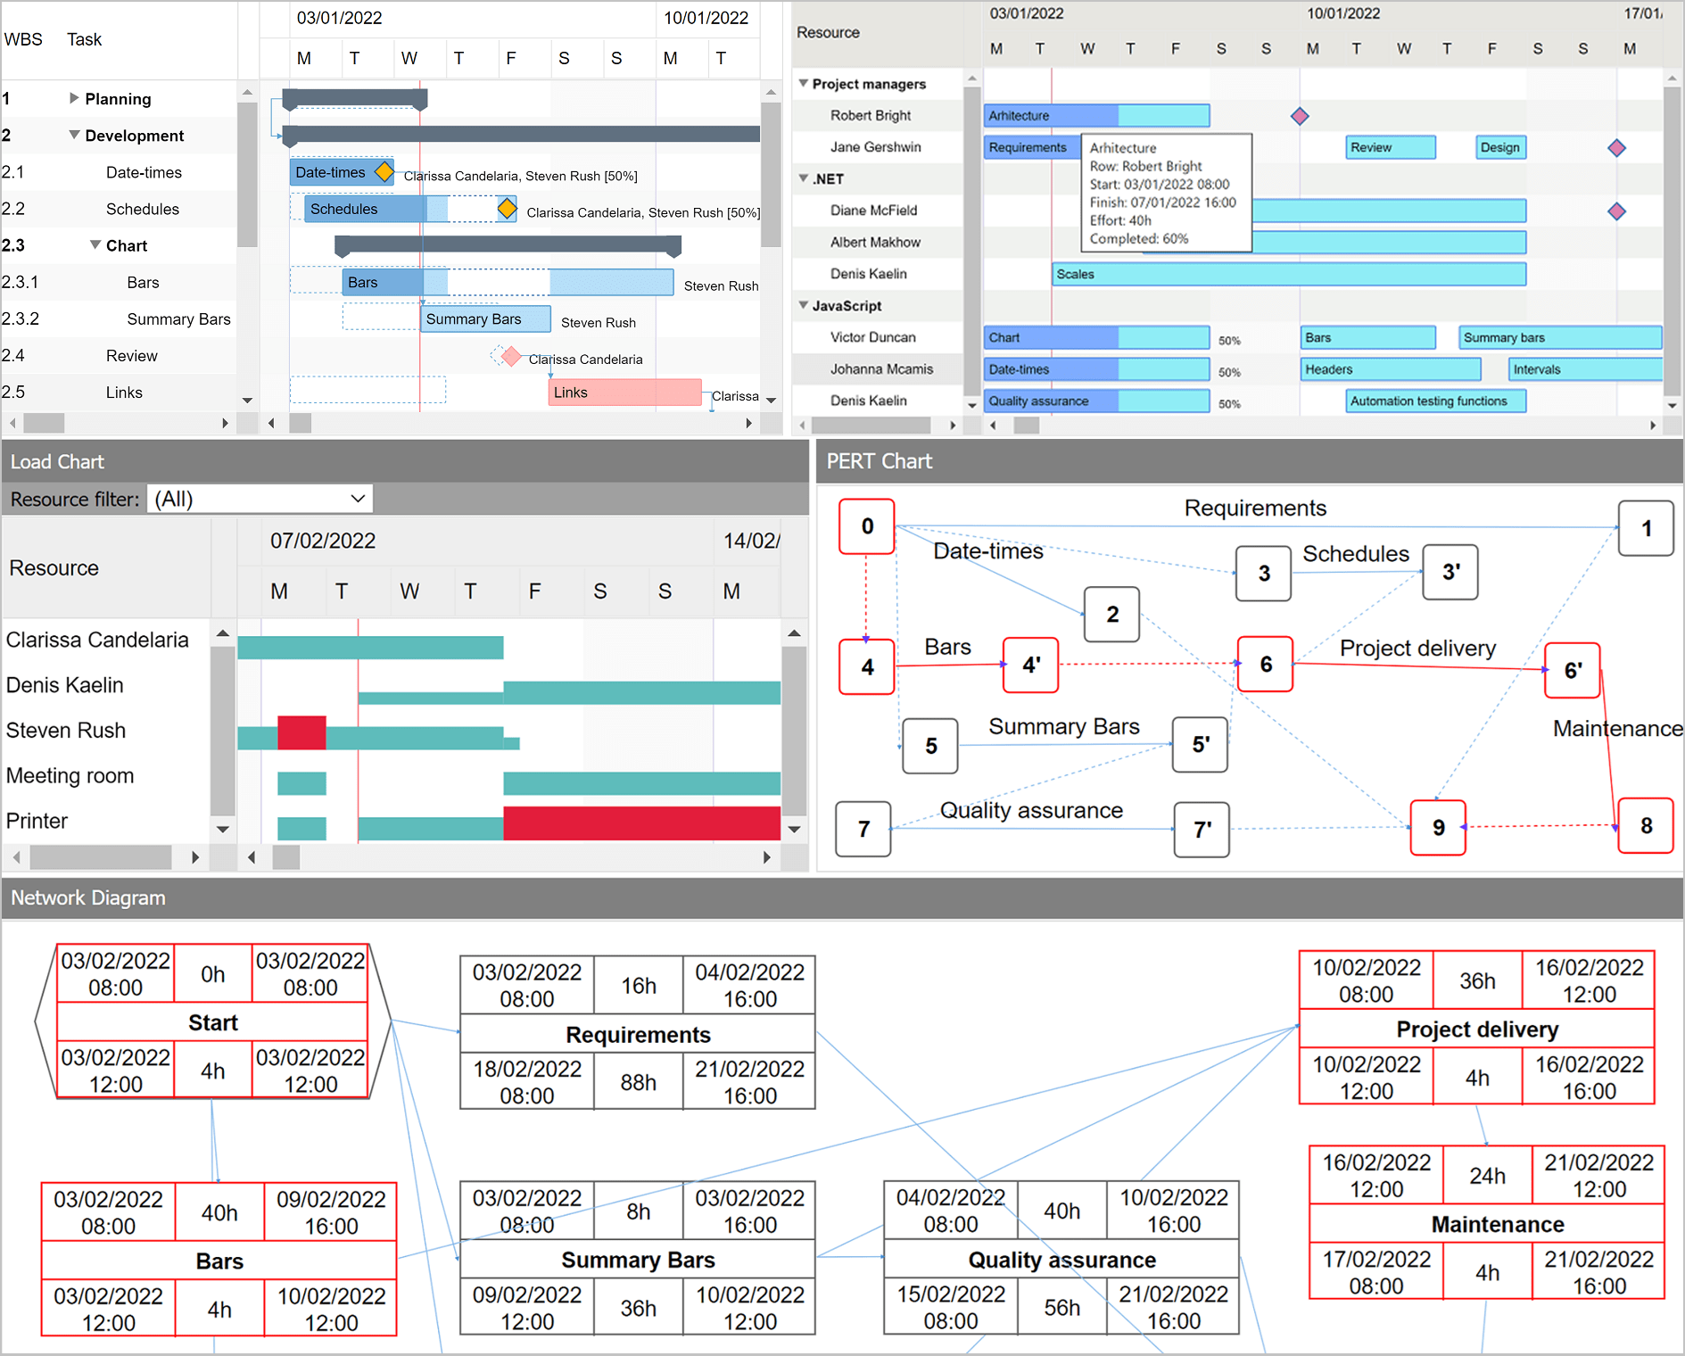The height and width of the screenshot is (1356, 1685).
Task: Collapse the Chart subtask group
Action: point(95,245)
